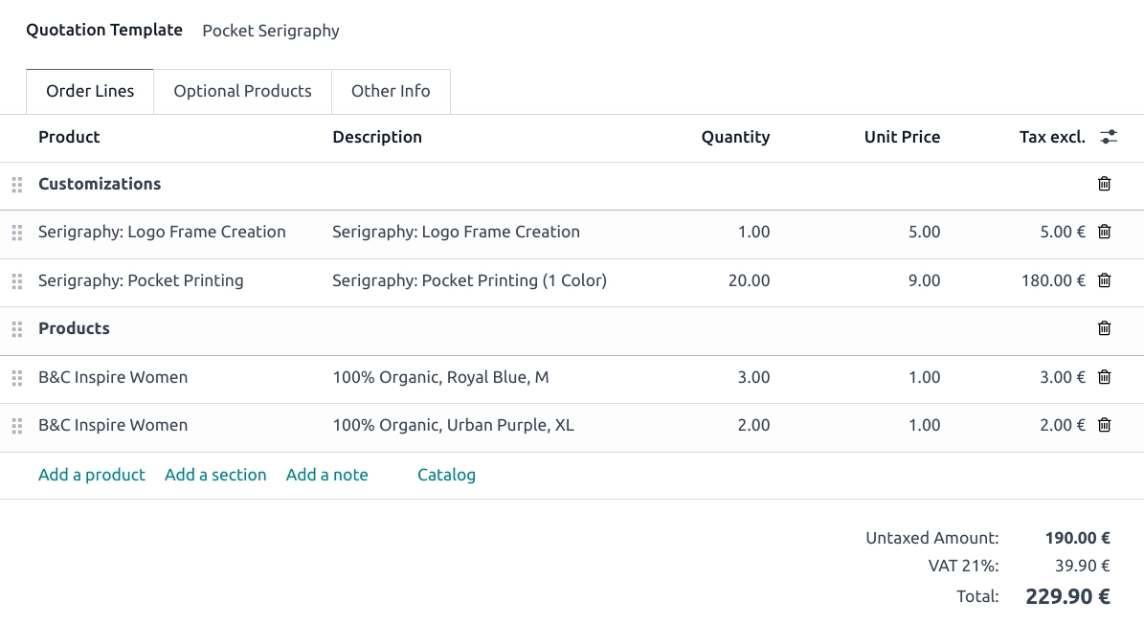The image size is (1144, 624).
Task: Click Add a note link
Action: click(x=326, y=475)
